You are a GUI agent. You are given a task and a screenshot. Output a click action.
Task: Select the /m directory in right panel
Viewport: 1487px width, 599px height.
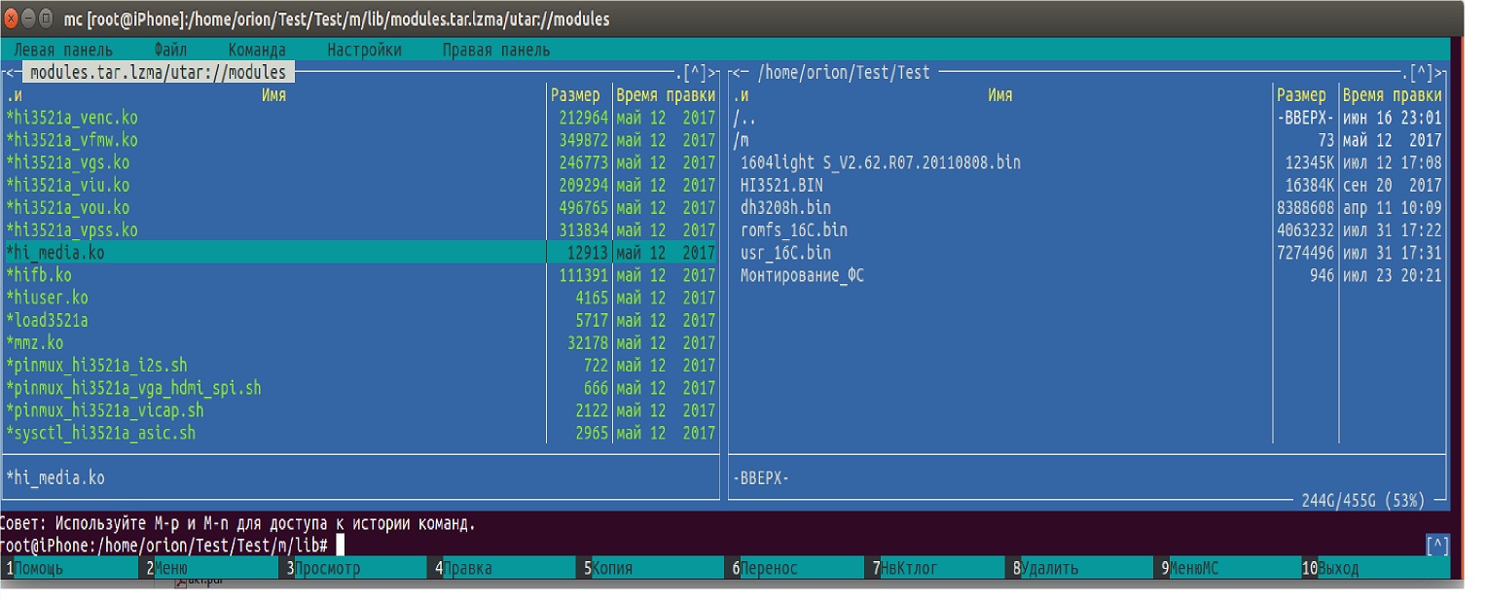742,140
